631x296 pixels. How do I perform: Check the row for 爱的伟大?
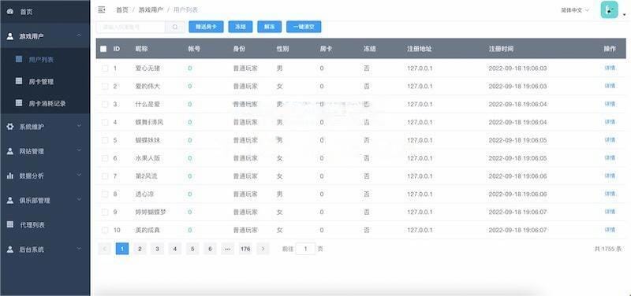click(x=105, y=87)
